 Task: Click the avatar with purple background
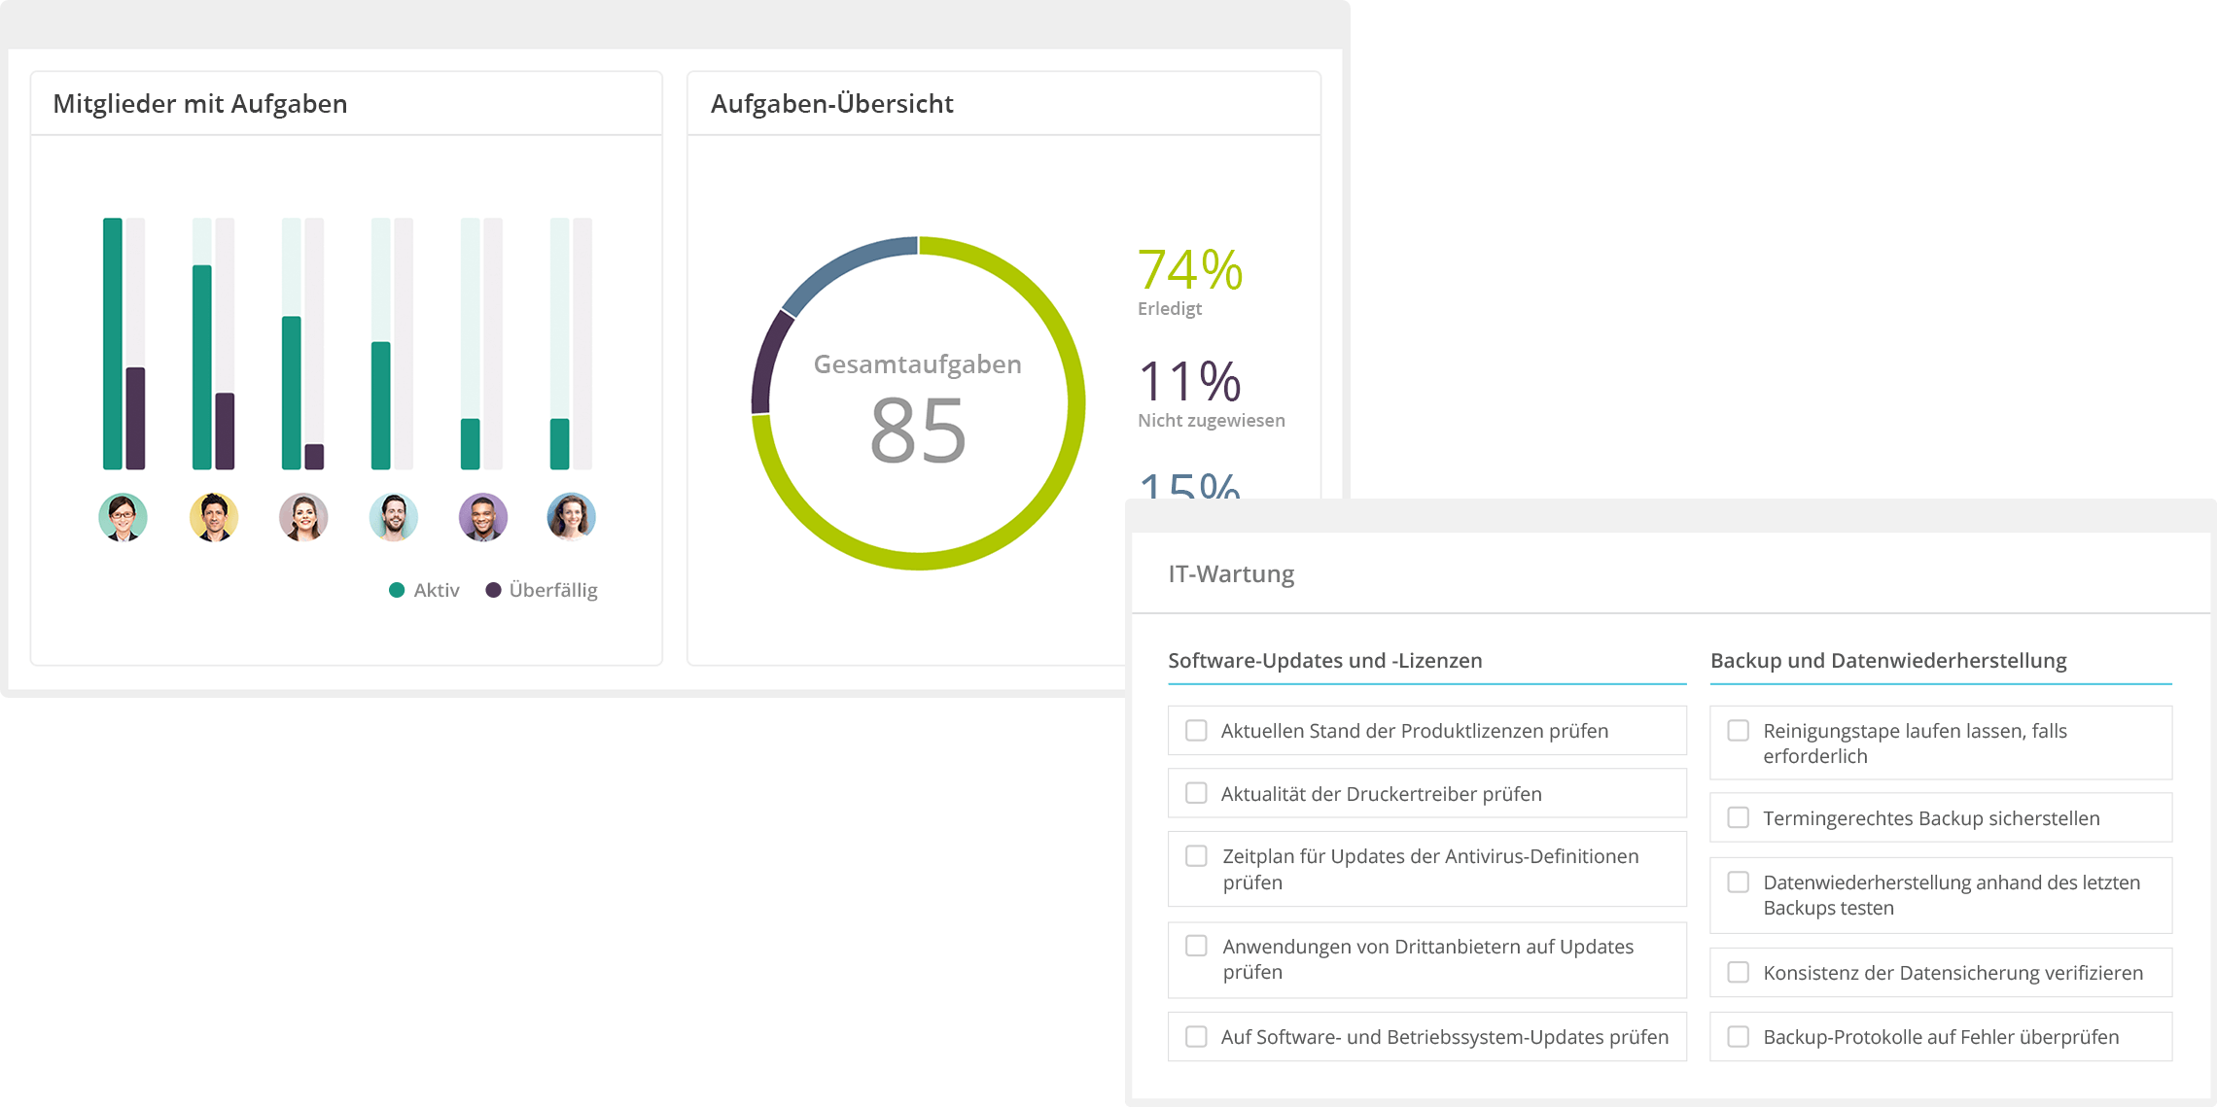pyautogui.click(x=482, y=517)
